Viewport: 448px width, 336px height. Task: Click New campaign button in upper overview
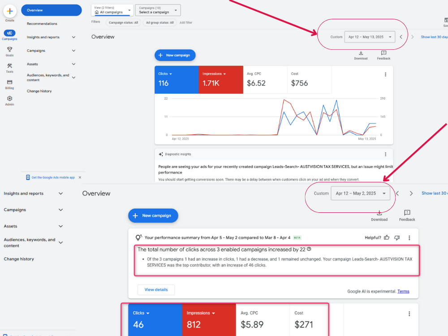pyautogui.click(x=175, y=55)
